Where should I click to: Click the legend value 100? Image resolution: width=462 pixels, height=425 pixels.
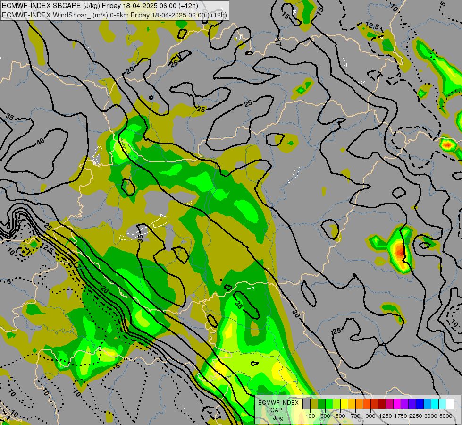(x=310, y=416)
